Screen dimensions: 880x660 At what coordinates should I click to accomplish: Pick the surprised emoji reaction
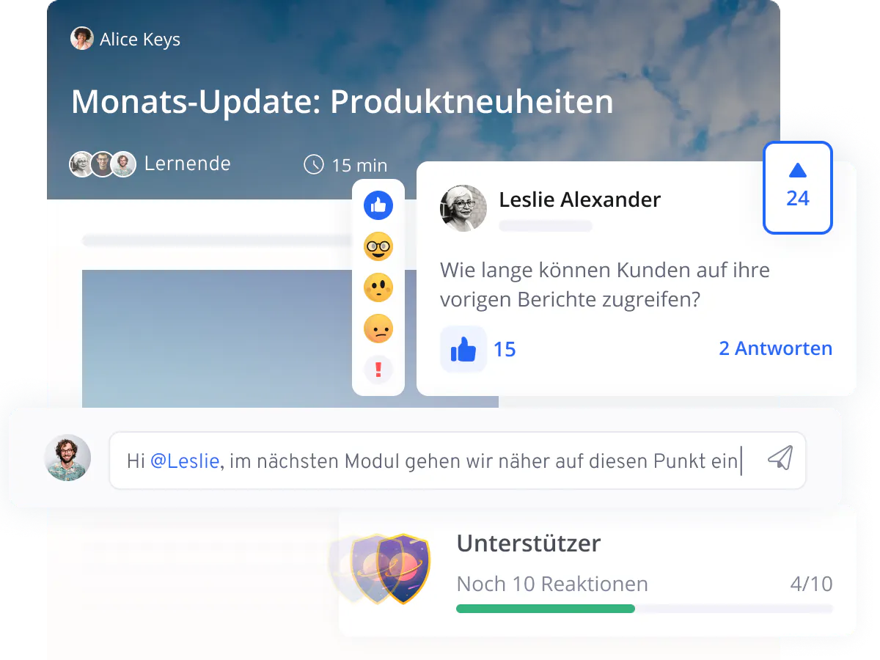point(378,288)
